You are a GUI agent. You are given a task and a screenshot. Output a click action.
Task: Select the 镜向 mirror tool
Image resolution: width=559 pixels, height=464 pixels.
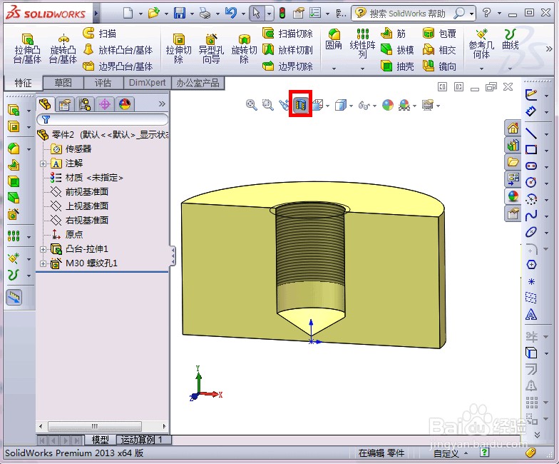[439, 66]
